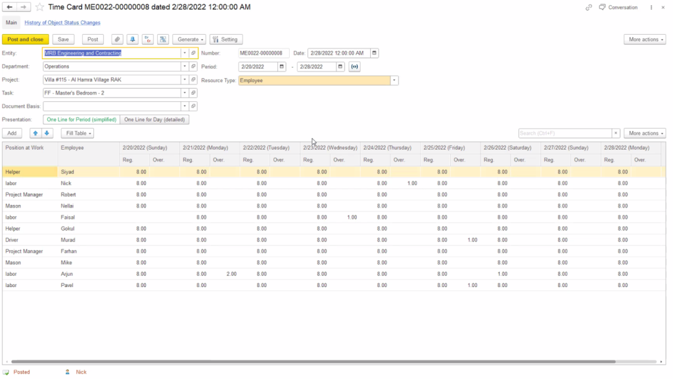Click Post and close
This screenshot has width=673, height=379.
pyautogui.click(x=26, y=39)
